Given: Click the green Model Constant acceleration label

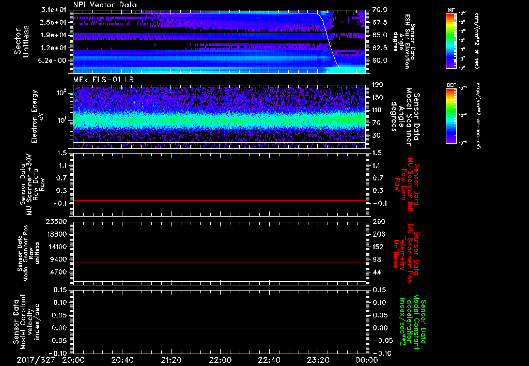Looking at the screenshot, I should coord(413,322).
